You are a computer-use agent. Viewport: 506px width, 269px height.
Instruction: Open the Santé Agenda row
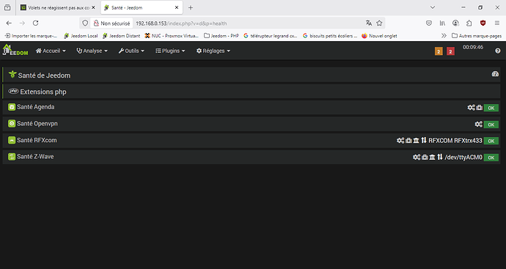[x=251, y=107]
